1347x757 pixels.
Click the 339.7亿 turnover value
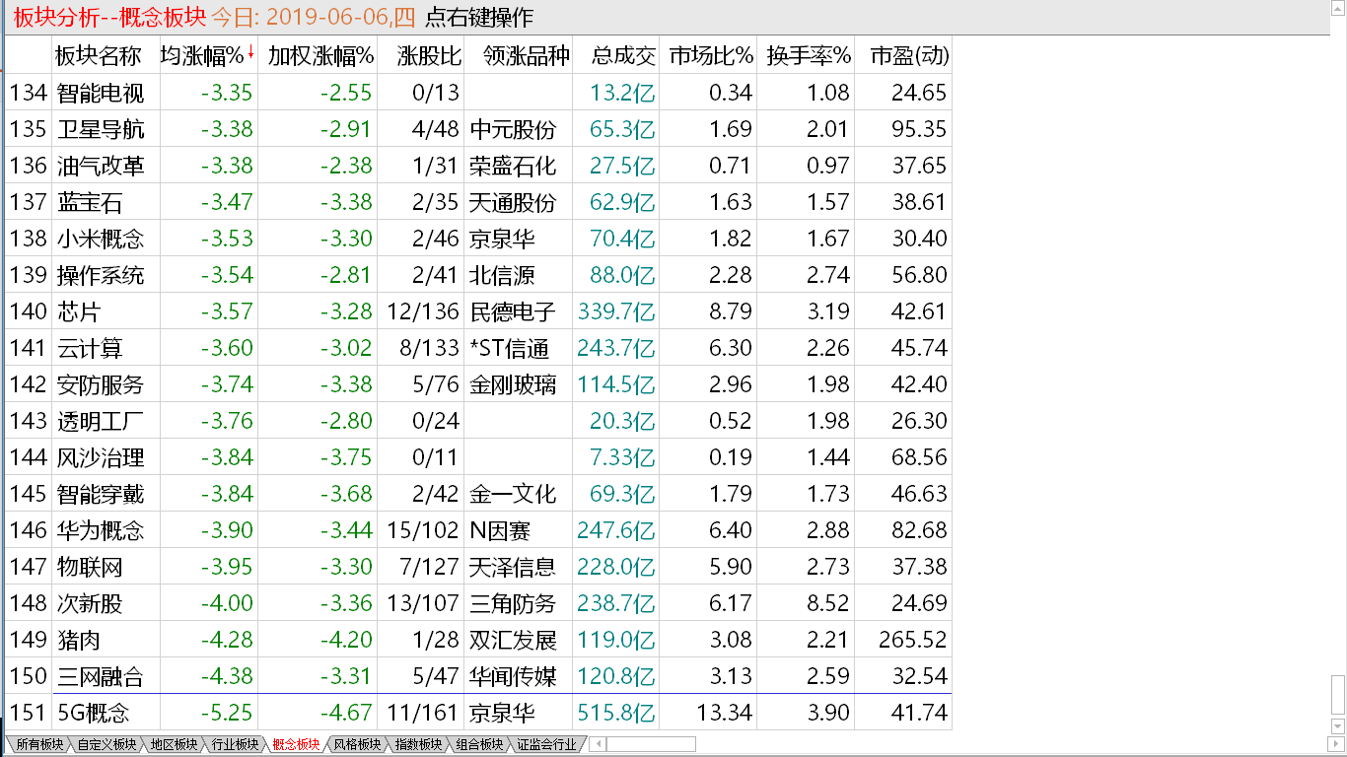[x=617, y=311]
